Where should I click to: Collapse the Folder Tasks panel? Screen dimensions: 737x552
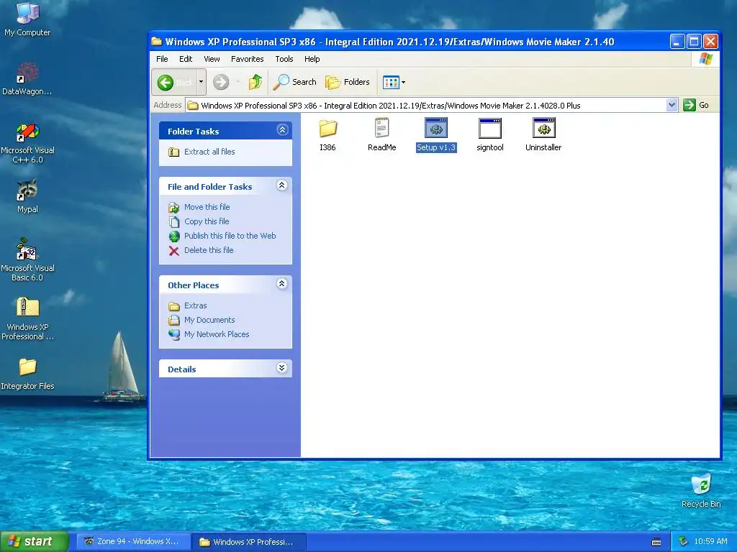(x=282, y=130)
